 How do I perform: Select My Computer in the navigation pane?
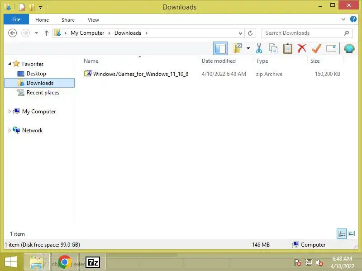[x=39, y=112]
